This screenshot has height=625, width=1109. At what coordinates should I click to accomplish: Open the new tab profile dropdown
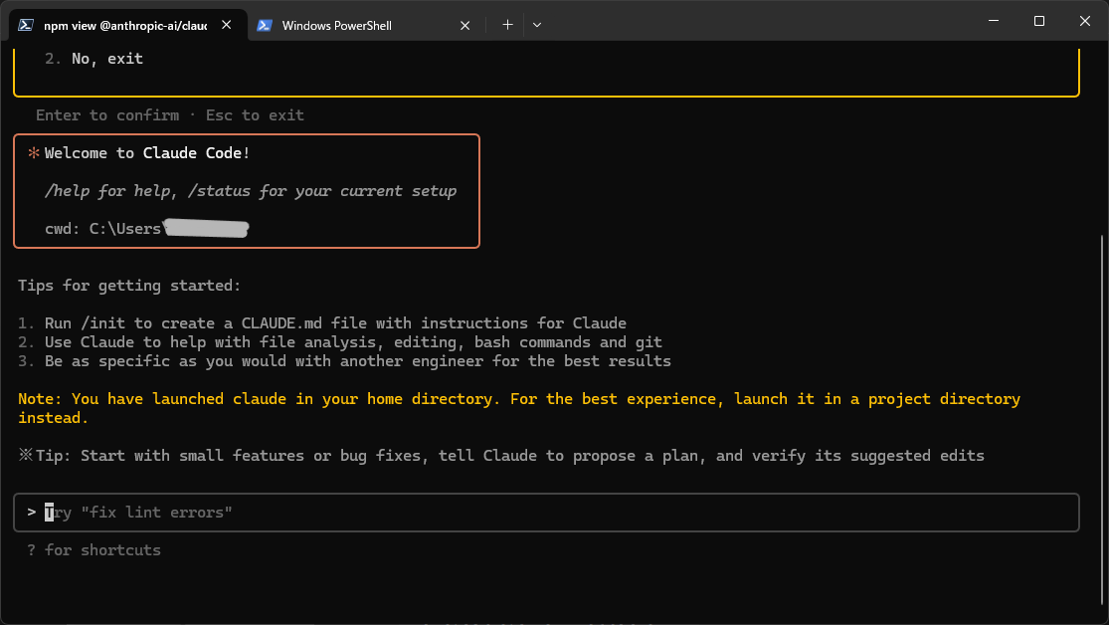537,25
